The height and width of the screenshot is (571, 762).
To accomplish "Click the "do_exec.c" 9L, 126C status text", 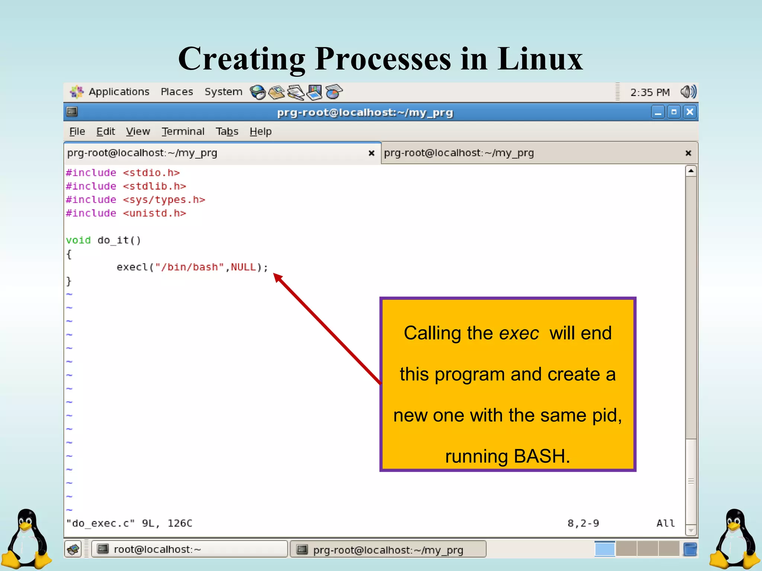I will click(129, 523).
